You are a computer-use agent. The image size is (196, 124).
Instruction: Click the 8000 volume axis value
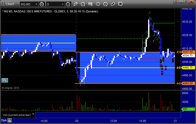pyautogui.click(x=185, y=93)
